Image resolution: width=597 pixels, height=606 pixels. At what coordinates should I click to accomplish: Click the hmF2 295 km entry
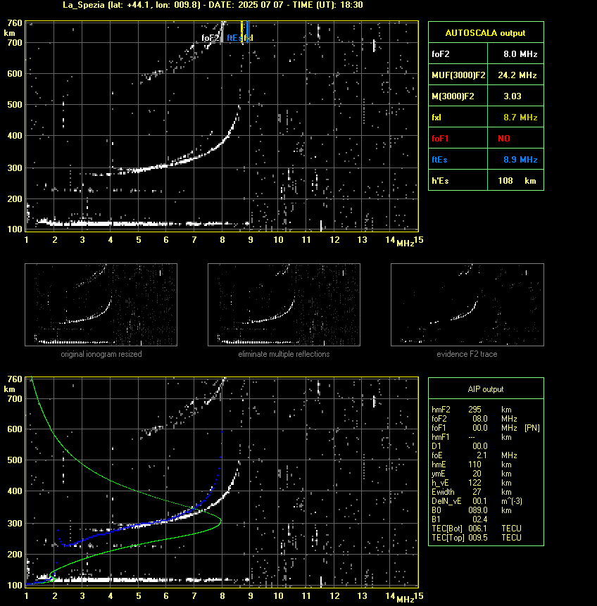click(x=472, y=410)
